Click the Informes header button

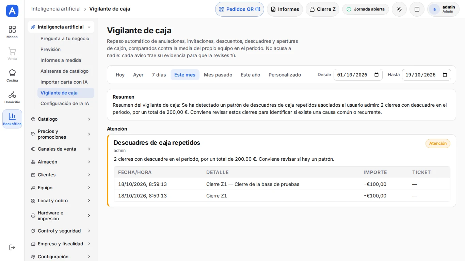point(285,9)
